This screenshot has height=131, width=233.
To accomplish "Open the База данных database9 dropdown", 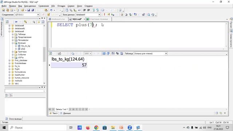I will point(99,15).
